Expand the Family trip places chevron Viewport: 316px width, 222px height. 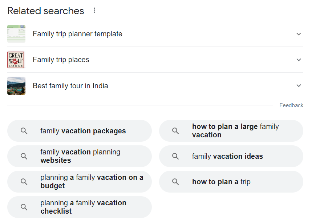(299, 60)
